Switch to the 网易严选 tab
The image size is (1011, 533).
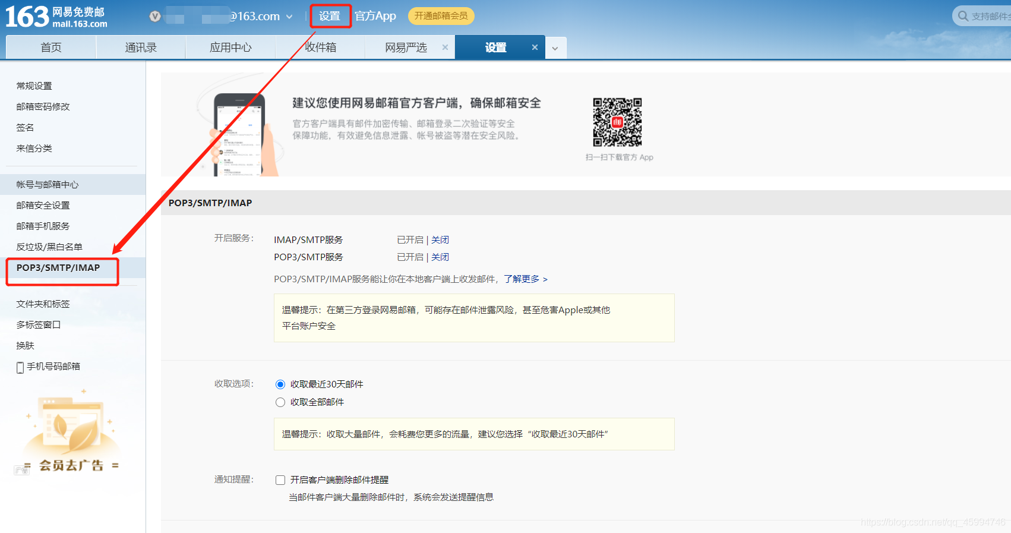click(x=406, y=48)
